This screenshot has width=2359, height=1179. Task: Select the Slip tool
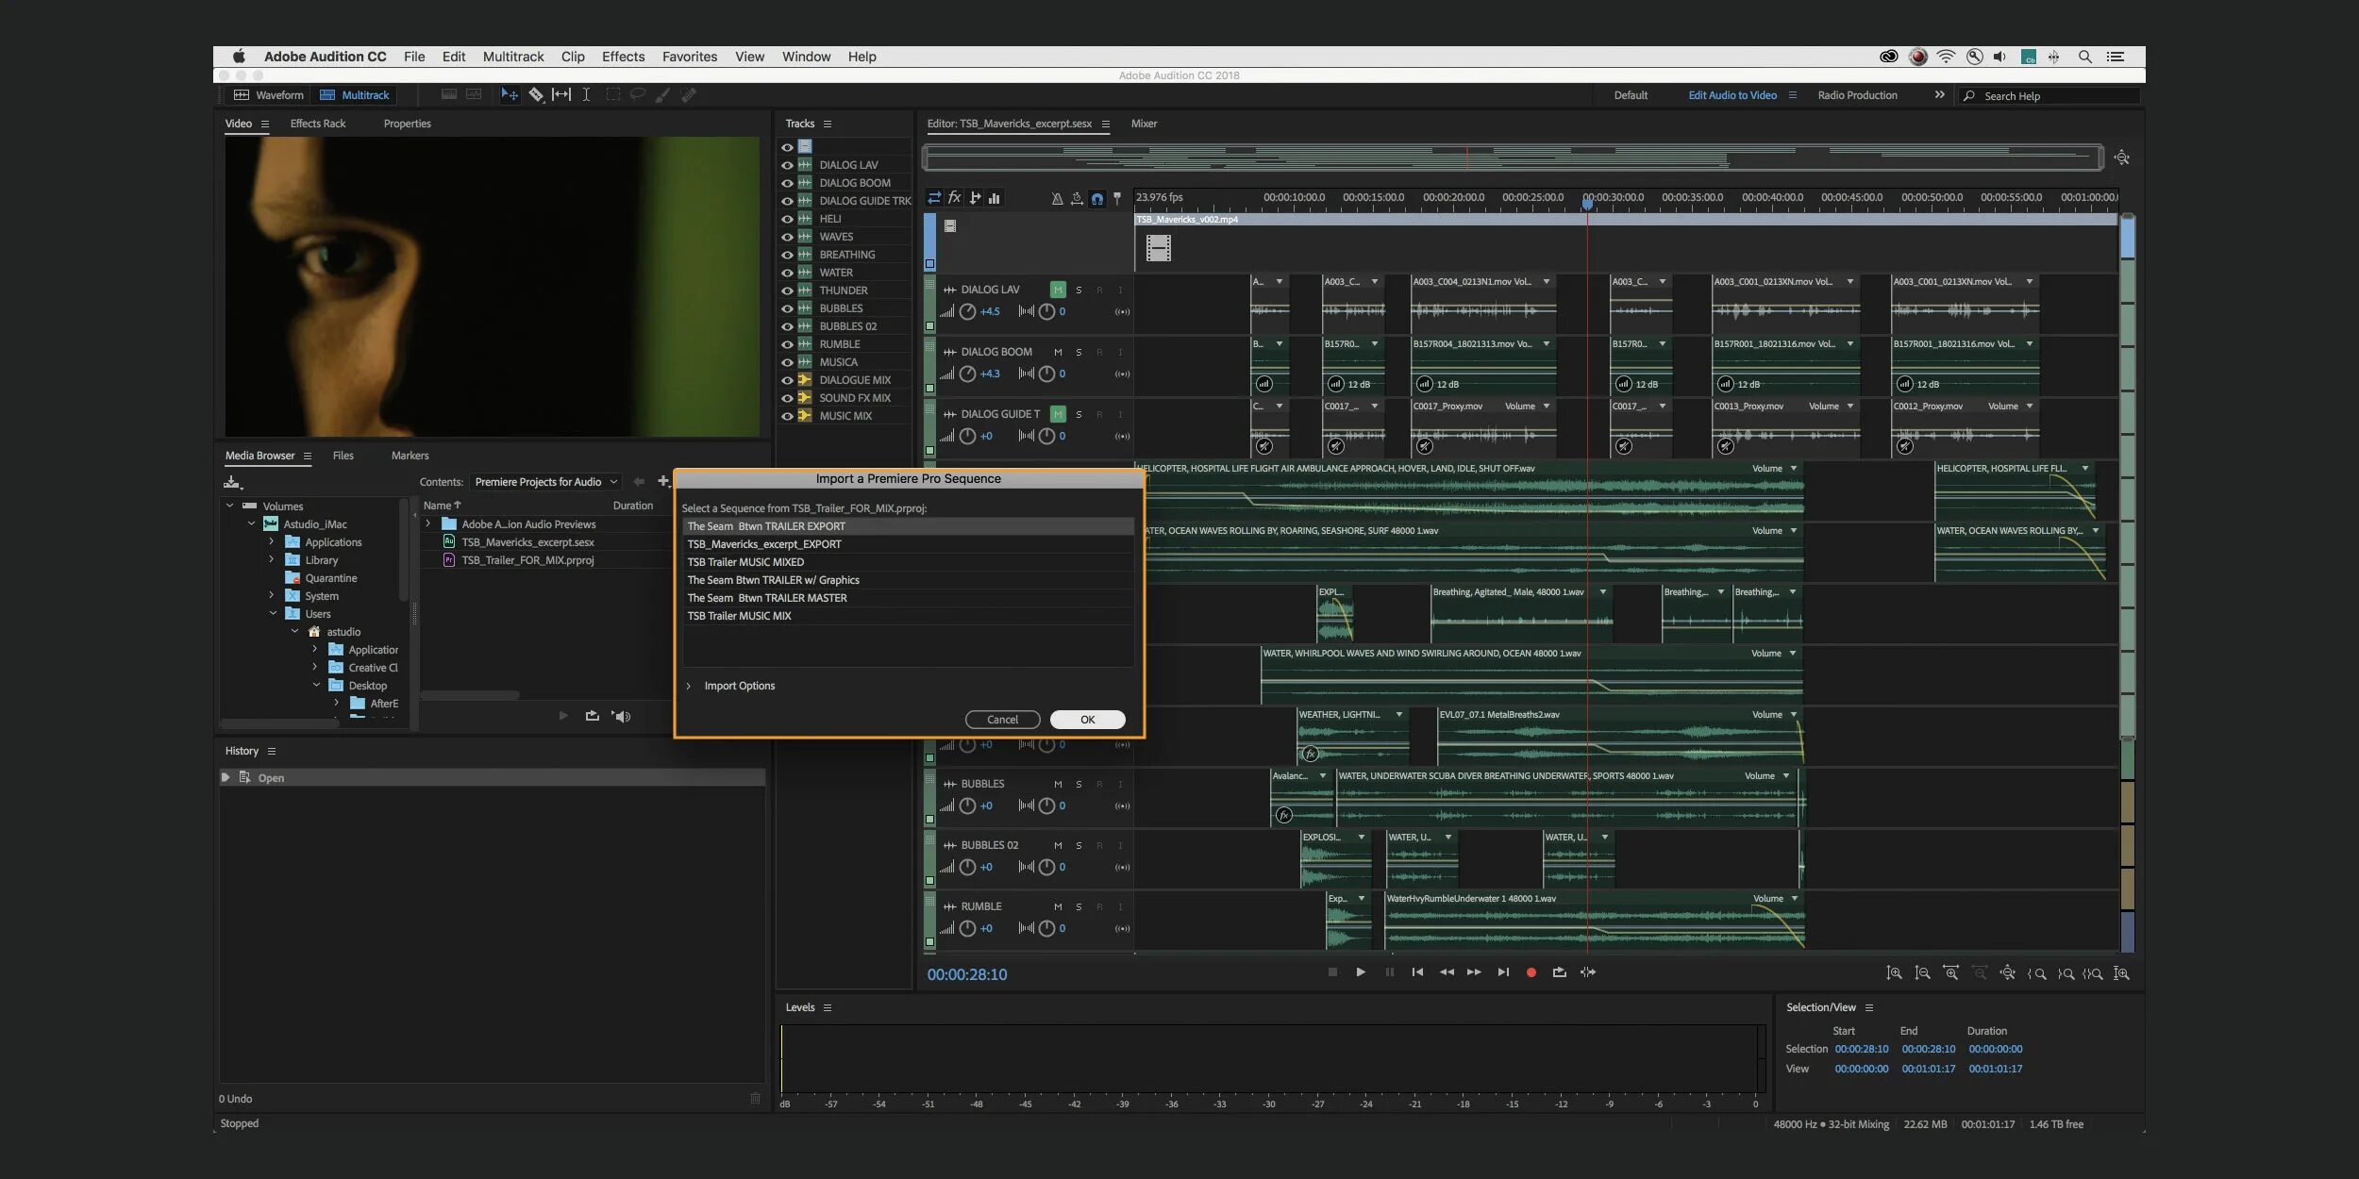pyautogui.click(x=561, y=94)
